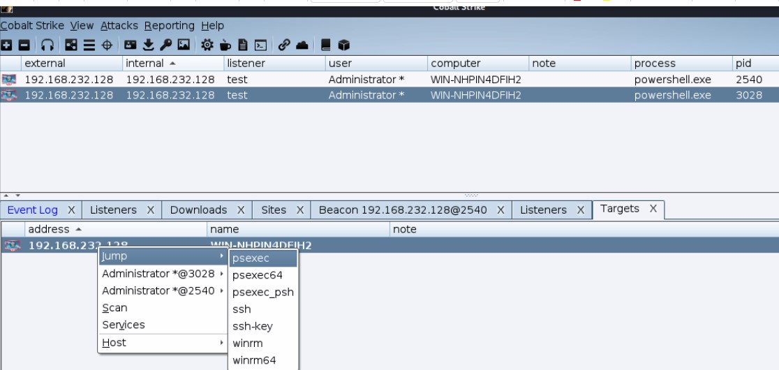Open the Reporting menu

point(170,25)
